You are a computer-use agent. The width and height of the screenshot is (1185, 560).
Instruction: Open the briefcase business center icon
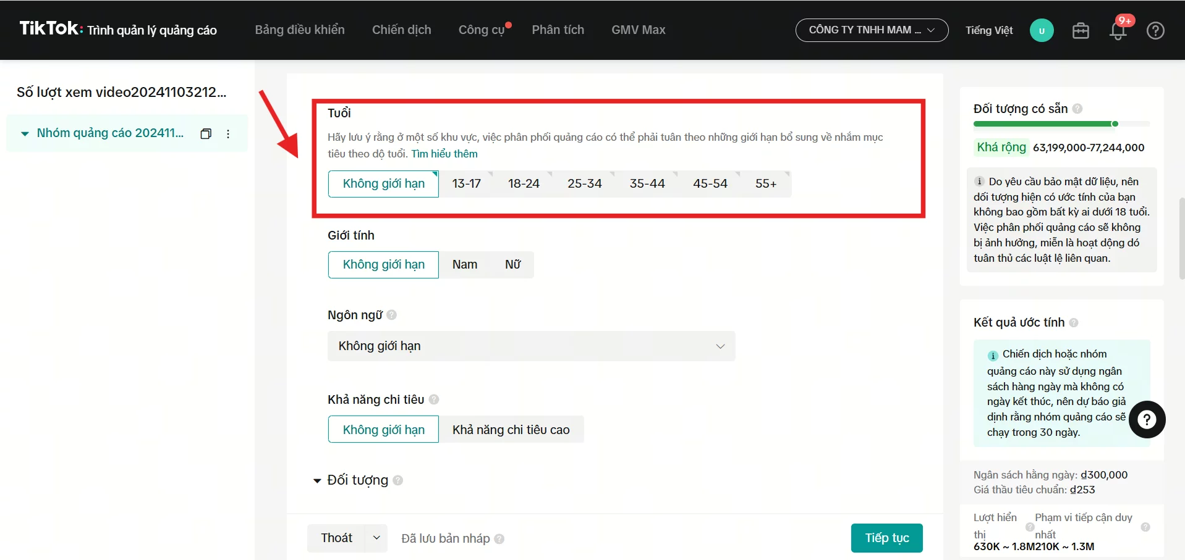click(1081, 30)
